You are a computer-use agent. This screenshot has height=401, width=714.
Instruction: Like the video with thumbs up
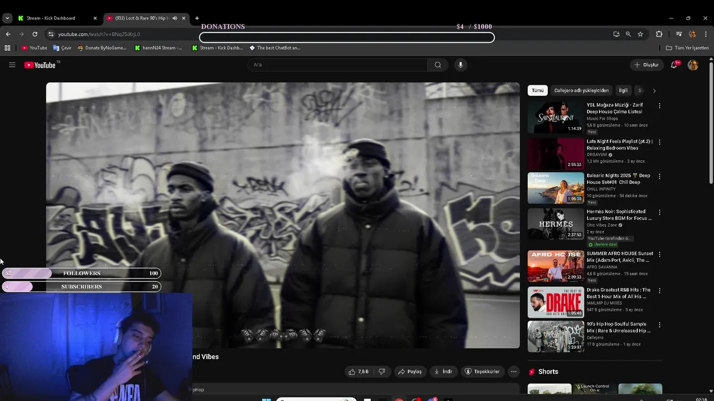tap(359, 371)
